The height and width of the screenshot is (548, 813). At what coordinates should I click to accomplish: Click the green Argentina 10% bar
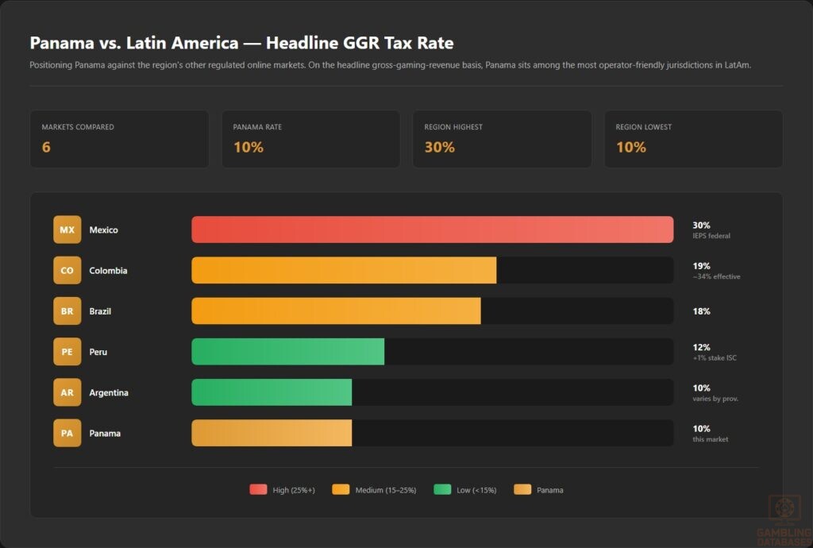coord(272,392)
